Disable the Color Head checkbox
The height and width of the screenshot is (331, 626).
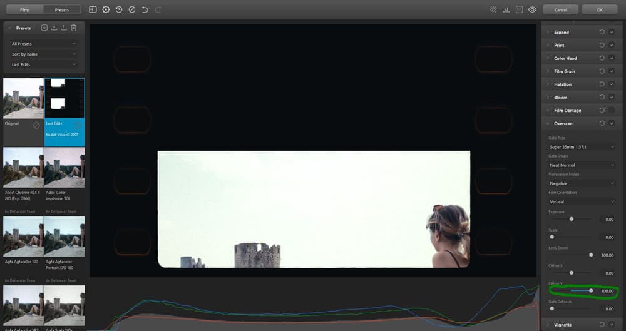point(612,58)
